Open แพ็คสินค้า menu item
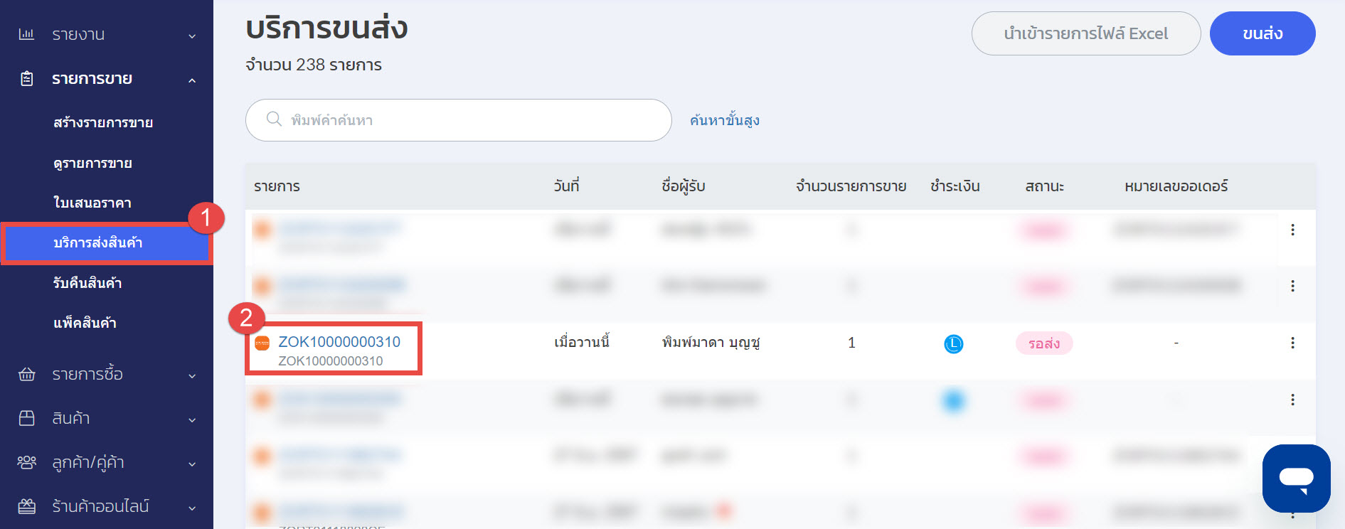This screenshot has width=1345, height=529. pos(85,323)
